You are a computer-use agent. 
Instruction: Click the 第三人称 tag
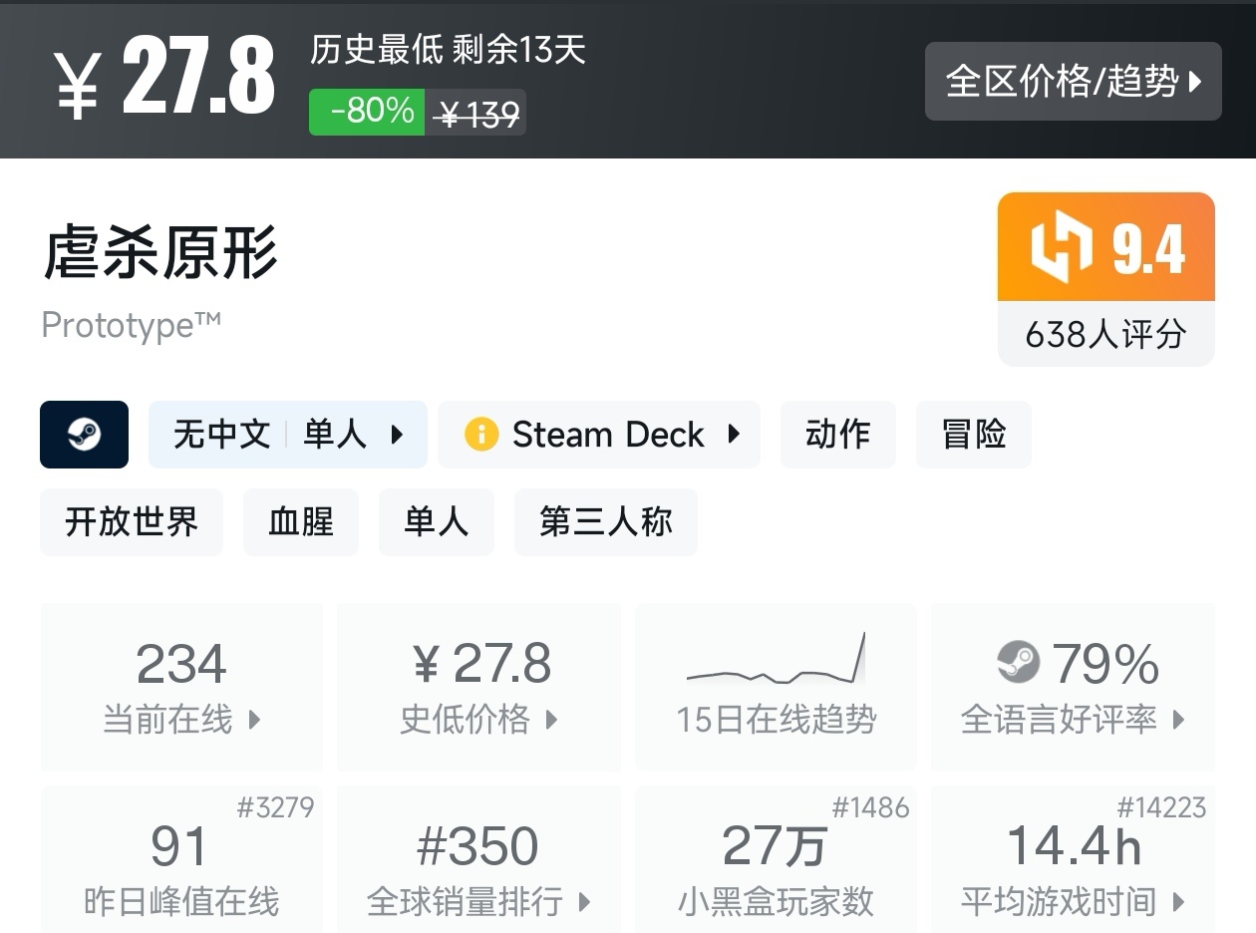pyautogui.click(x=605, y=522)
